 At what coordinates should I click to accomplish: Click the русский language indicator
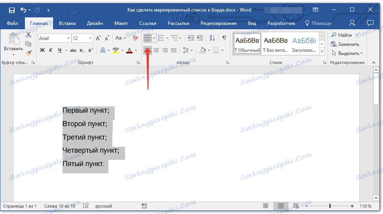104,206
